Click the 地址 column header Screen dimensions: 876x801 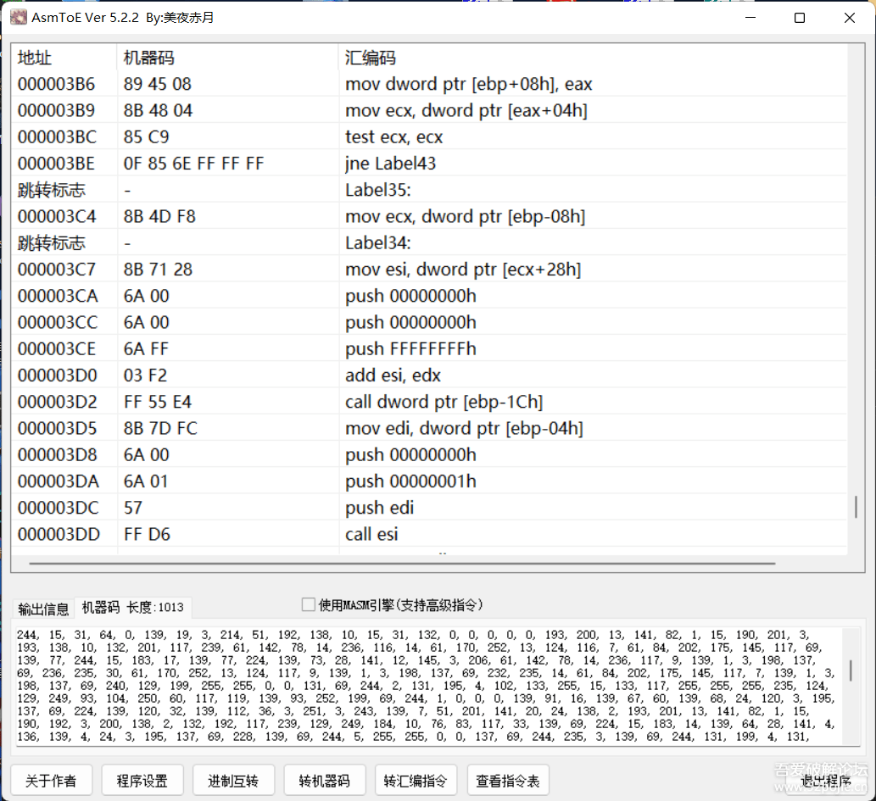pos(36,58)
